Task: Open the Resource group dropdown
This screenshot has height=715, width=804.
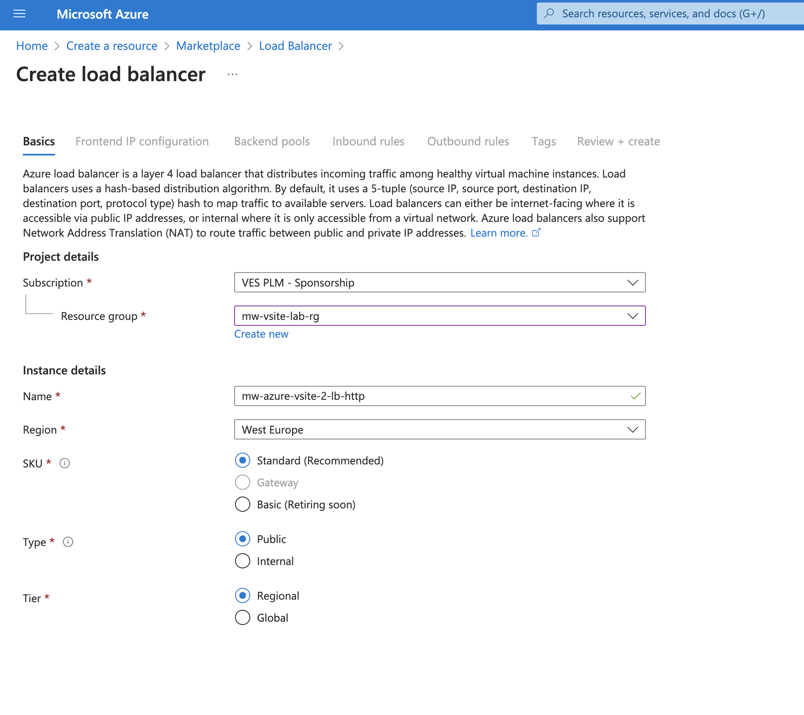Action: (x=440, y=316)
